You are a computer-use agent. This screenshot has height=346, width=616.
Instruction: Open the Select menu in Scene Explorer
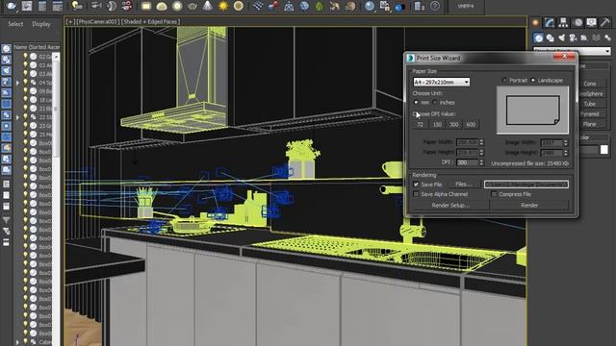(15, 24)
